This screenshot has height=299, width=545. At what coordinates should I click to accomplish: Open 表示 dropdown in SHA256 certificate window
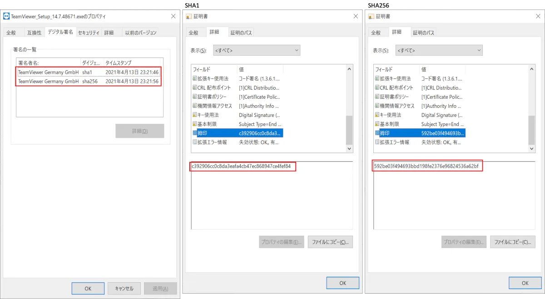[x=439, y=50]
